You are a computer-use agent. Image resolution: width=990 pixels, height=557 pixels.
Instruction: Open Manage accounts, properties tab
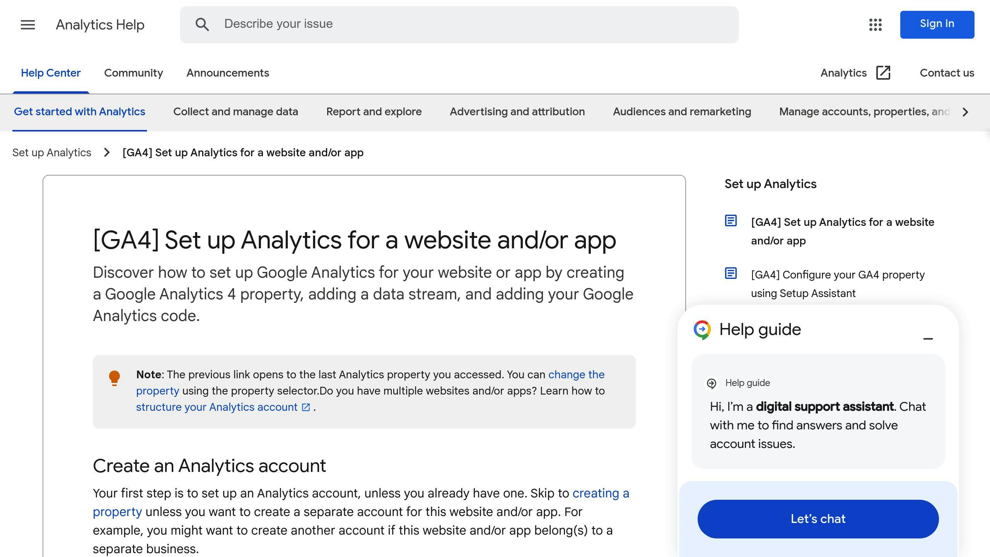click(x=864, y=112)
